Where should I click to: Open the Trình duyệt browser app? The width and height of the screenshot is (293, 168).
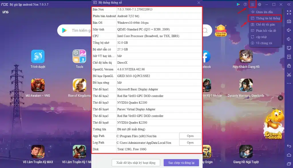tap(38, 56)
